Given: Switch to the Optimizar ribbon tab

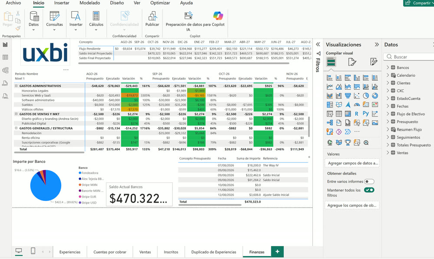Looking at the screenshot, I should [x=160, y=3].
